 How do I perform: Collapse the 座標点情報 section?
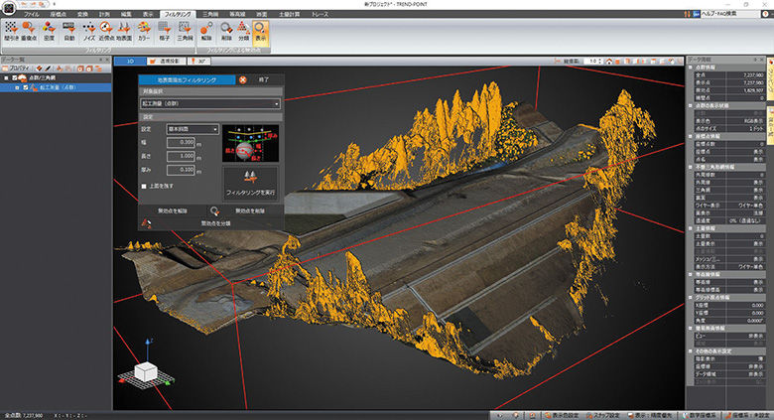(x=691, y=136)
